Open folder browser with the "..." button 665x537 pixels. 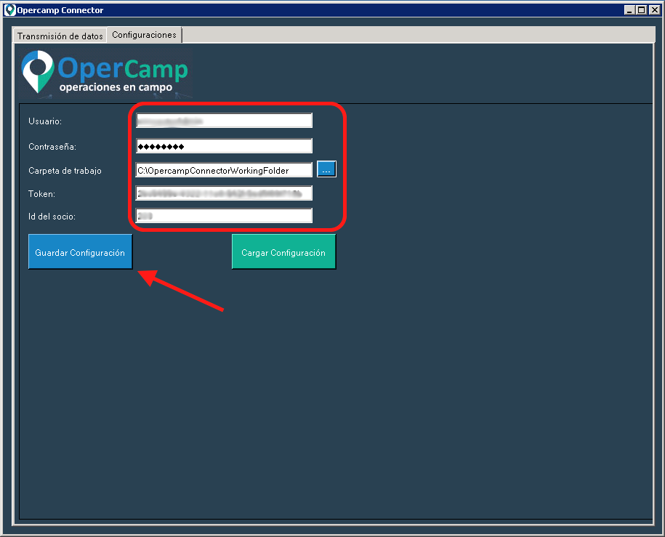pyautogui.click(x=326, y=170)
